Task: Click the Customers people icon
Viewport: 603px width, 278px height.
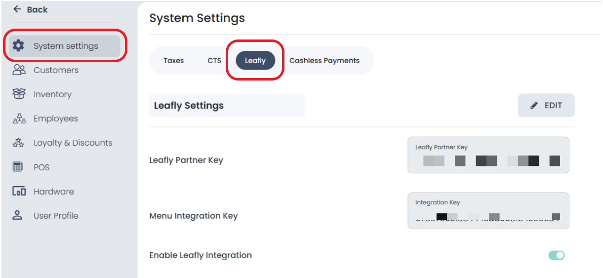Action: [19, 70]
